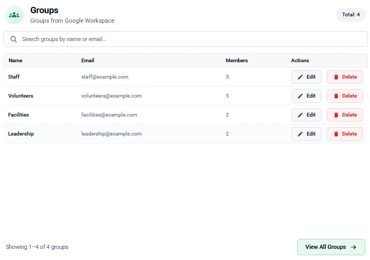
Task: Select the Leadership group name
Action: coord(21,134)
